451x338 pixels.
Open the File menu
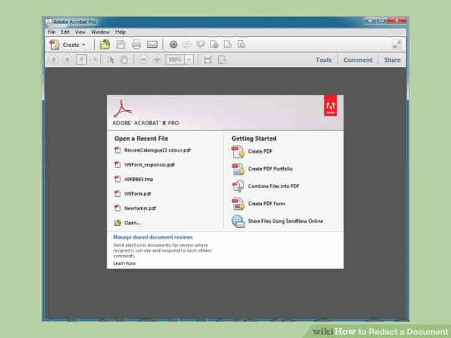[x=51, y=32]
